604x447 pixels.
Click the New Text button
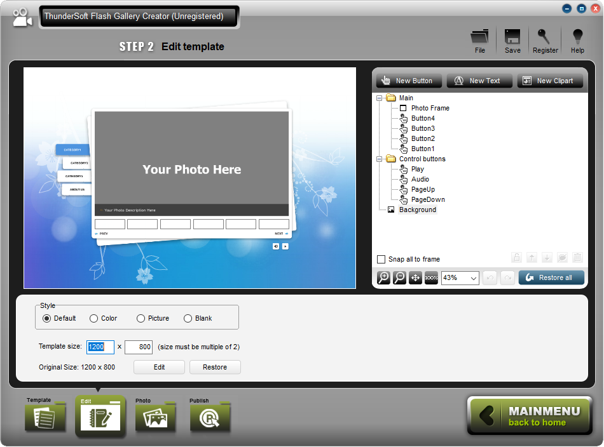479,81
